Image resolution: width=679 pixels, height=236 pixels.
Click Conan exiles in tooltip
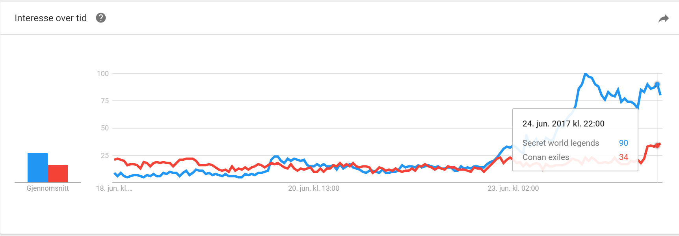pyautogui.click(x=546, y=157)
